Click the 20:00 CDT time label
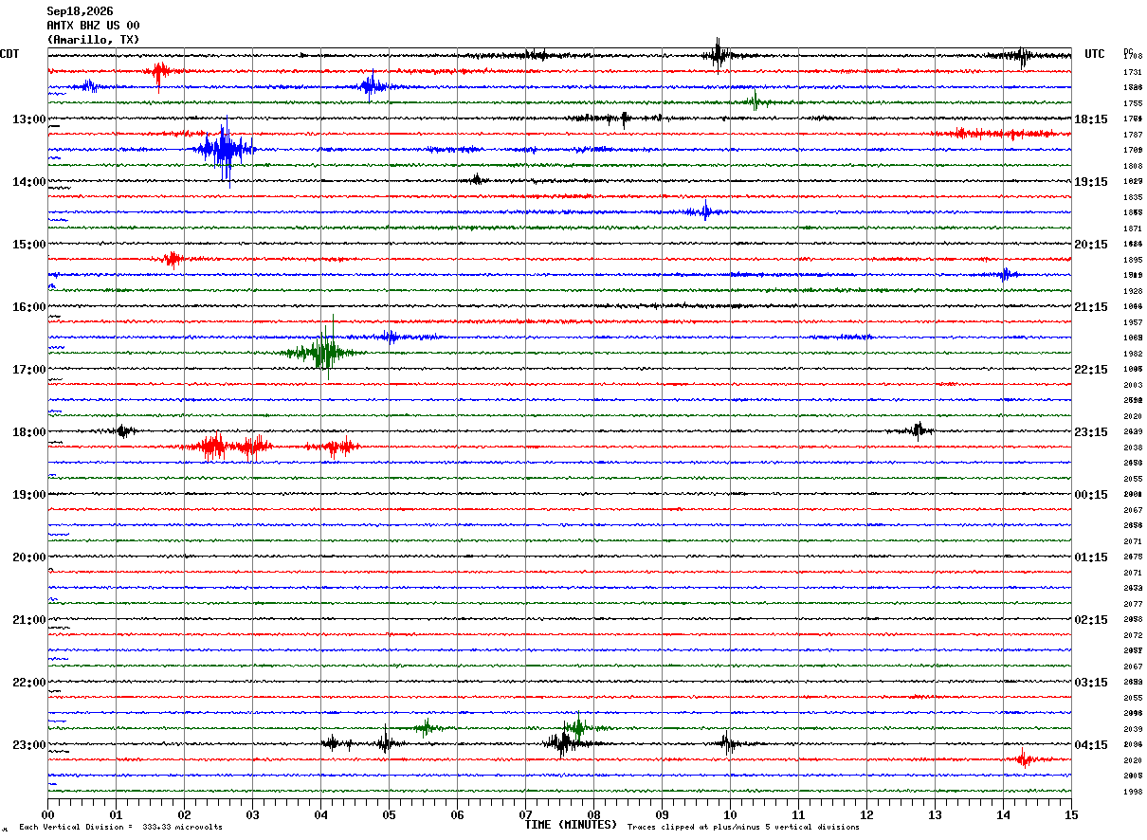Viewport: 1147px width, 840px height. tap(29, 557)
